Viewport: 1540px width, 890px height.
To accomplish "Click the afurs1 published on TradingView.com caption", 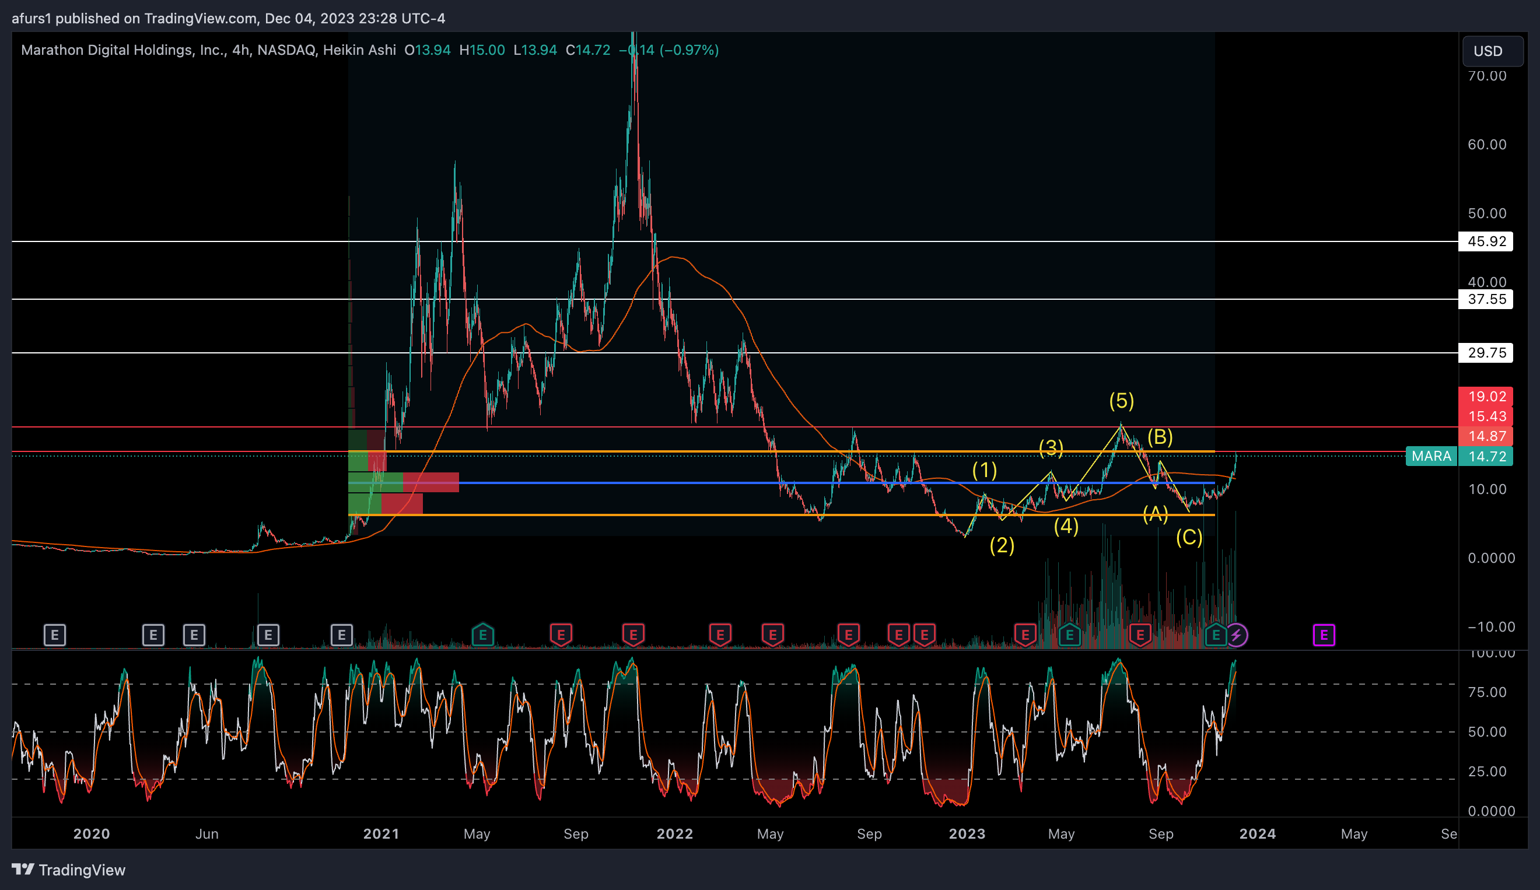I will coord(228,18).
